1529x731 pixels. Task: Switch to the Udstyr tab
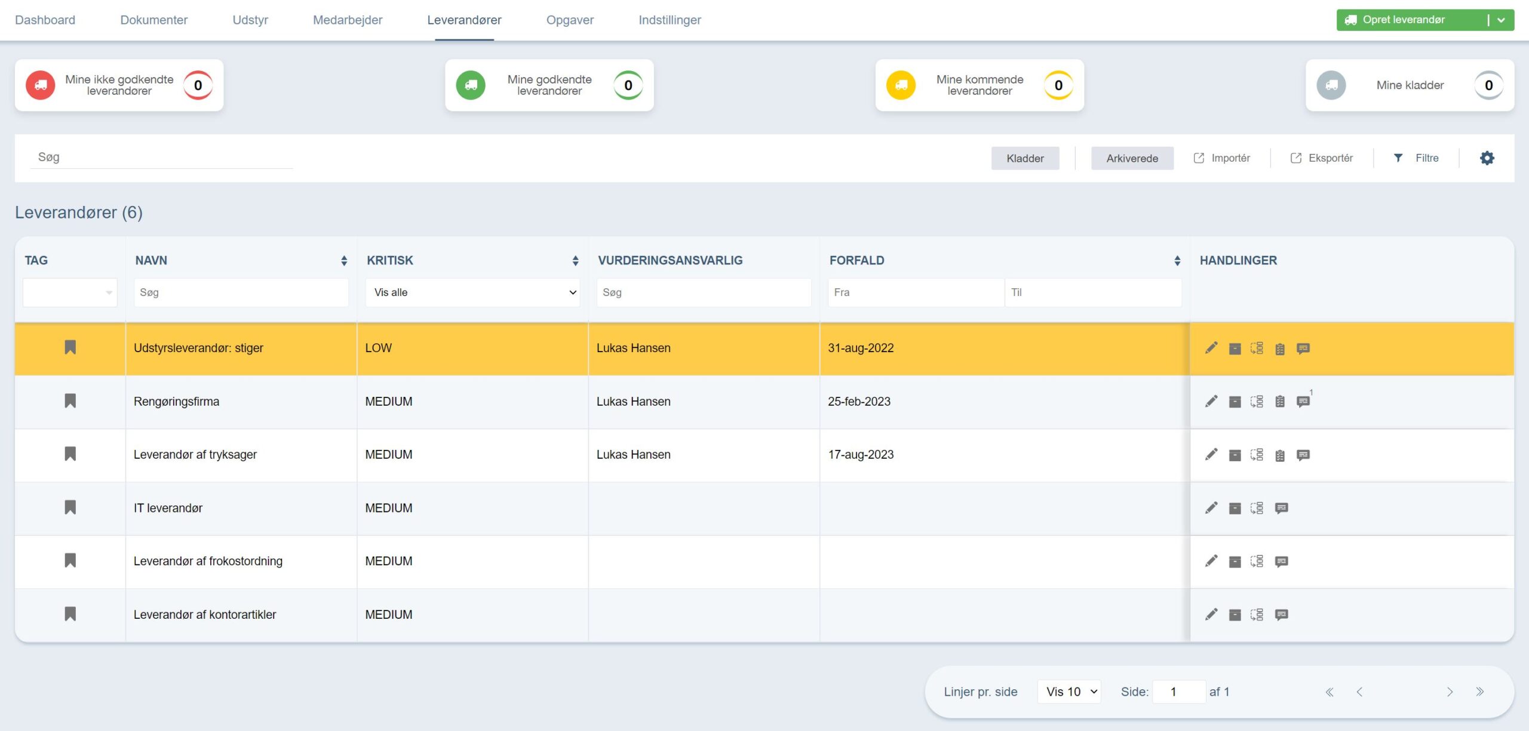(x=250, y=20)
